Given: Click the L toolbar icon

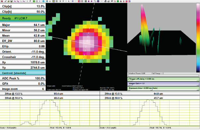Looking at the screenshot, I should [69, 1].
